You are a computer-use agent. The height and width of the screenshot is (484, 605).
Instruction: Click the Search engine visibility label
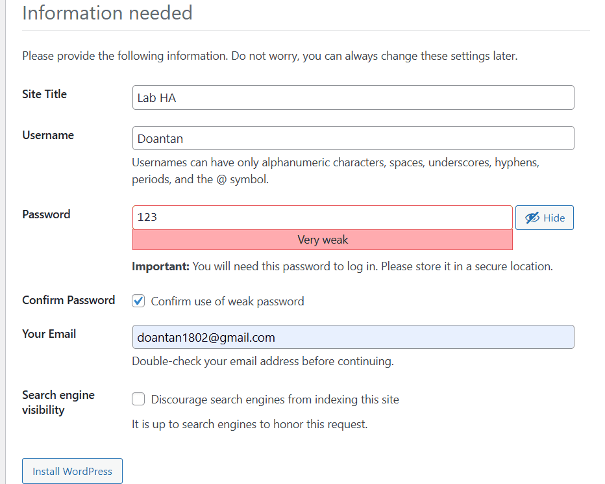pos(58,402)
